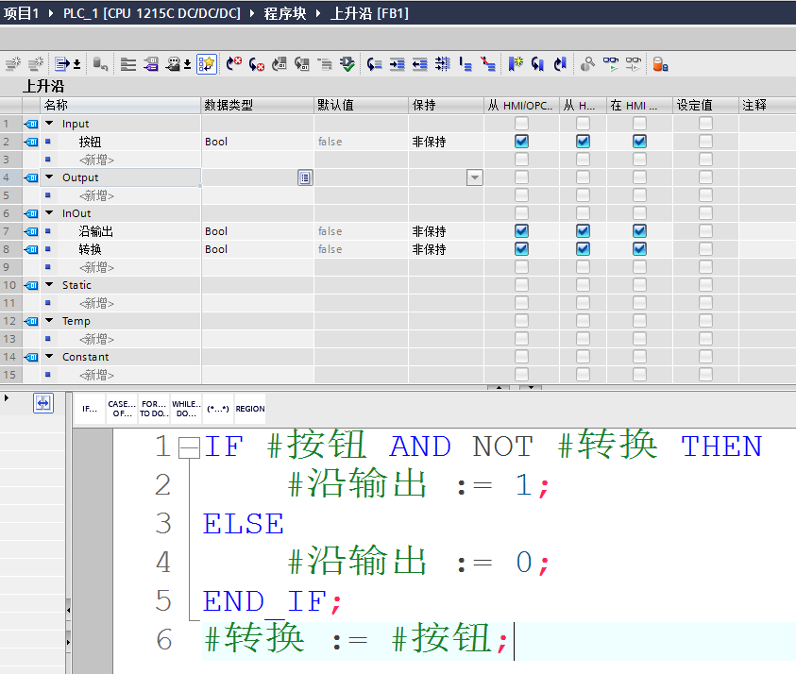Screen dimensions: 796x674
Task: Open the 保持 dropdown in Output row
Action: point(474,177)
